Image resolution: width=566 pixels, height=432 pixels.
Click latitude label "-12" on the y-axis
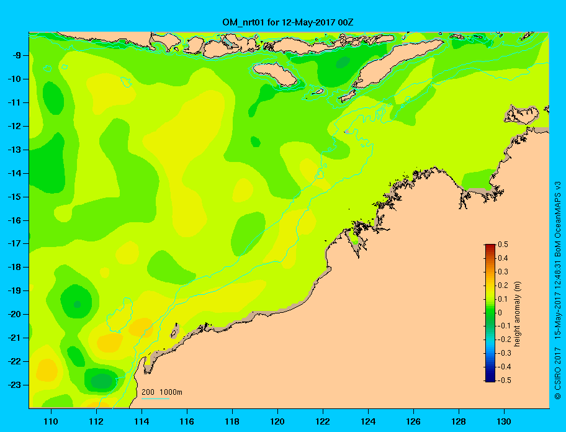click(14, 127)
